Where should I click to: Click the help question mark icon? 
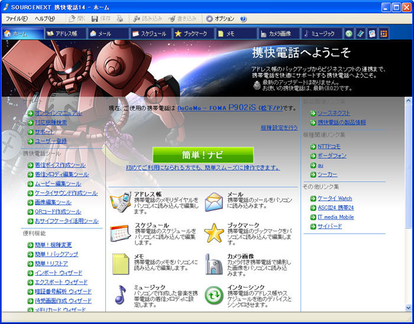click(244, 19)
